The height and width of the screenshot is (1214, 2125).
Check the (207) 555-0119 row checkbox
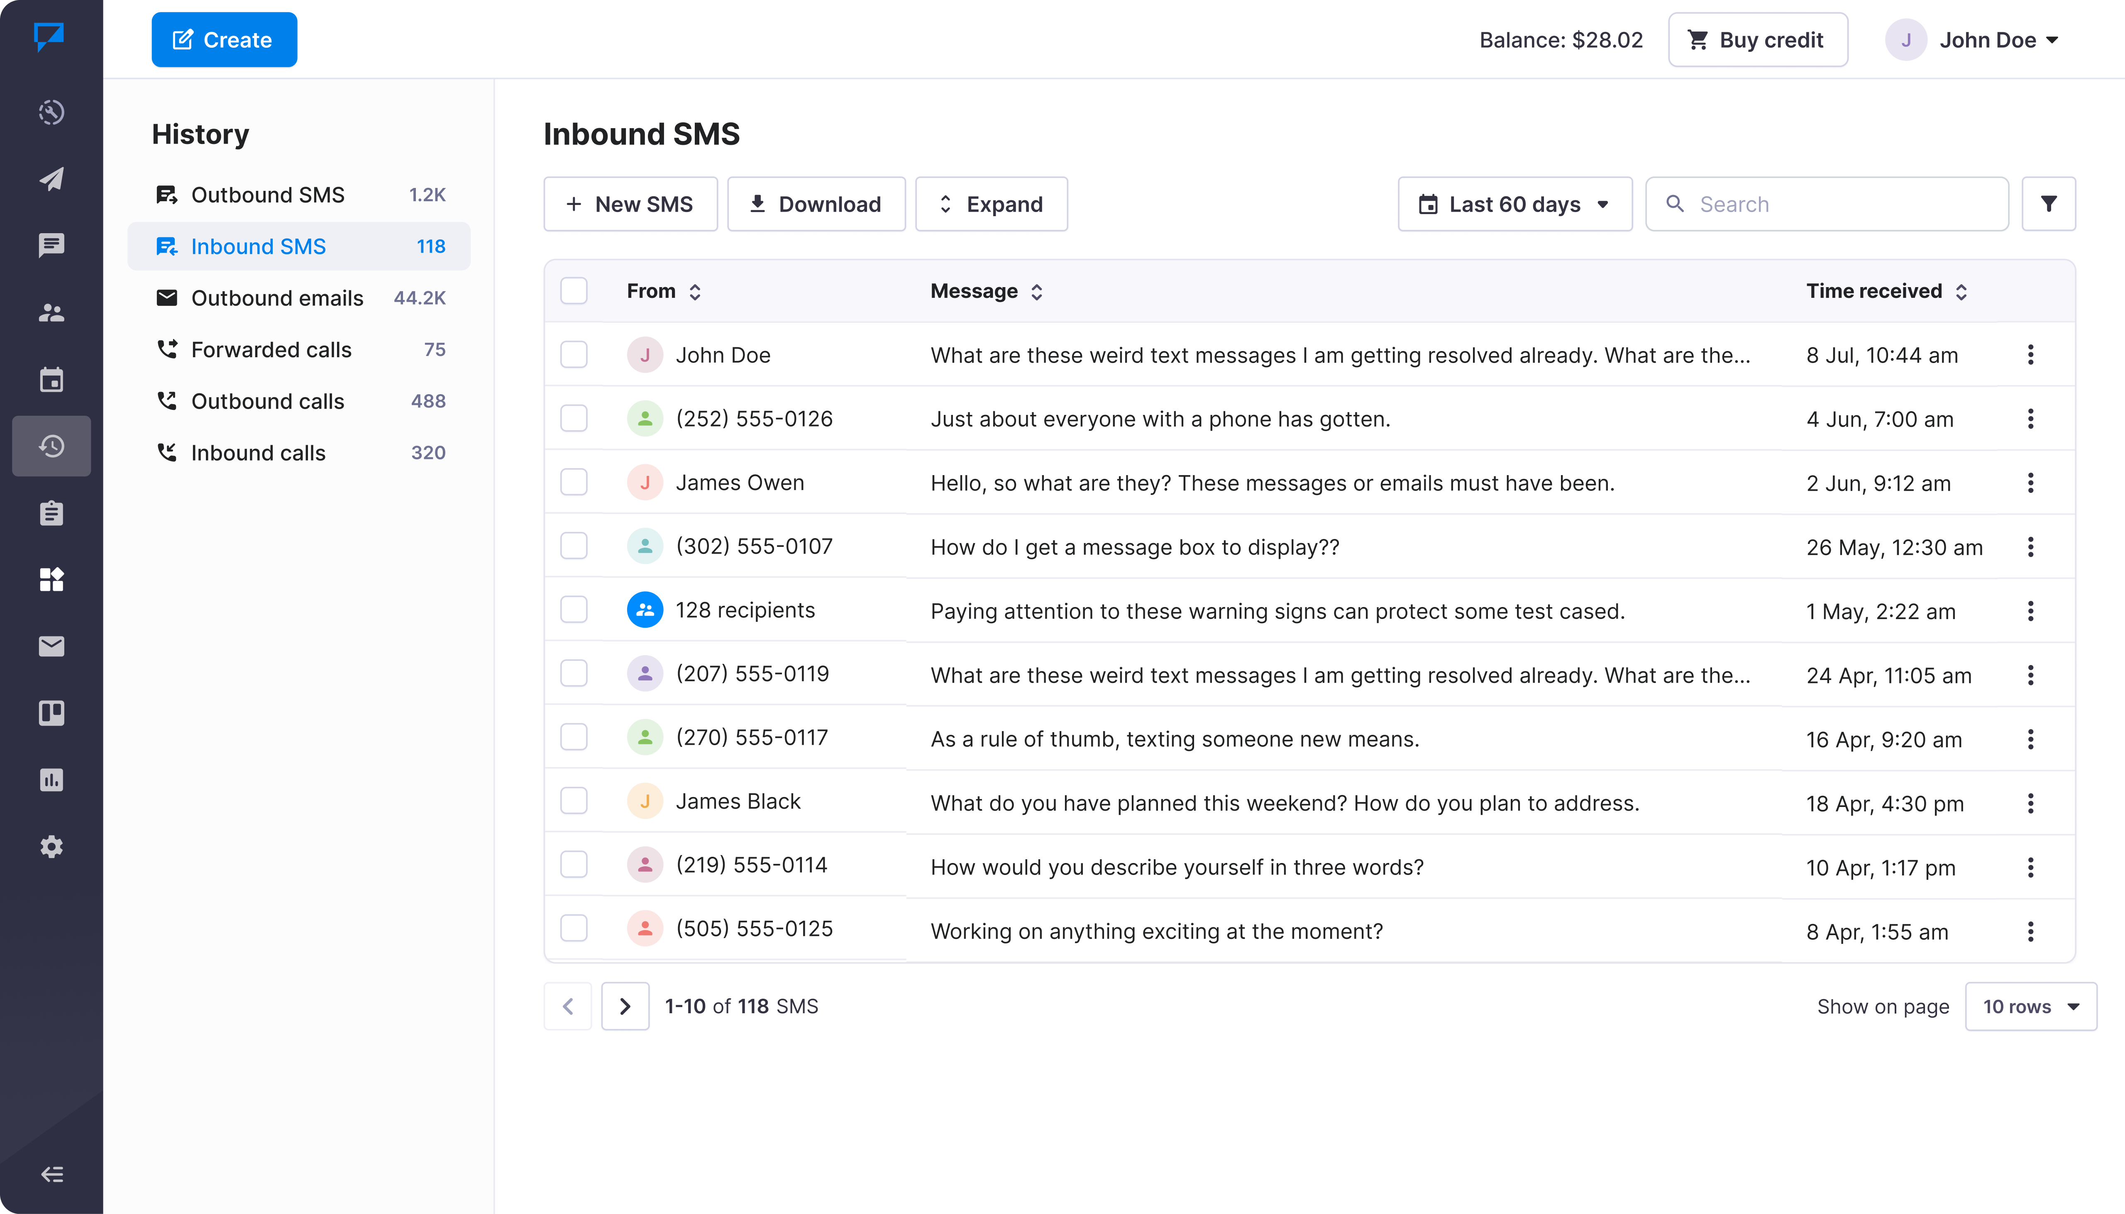tap(574, 674)
